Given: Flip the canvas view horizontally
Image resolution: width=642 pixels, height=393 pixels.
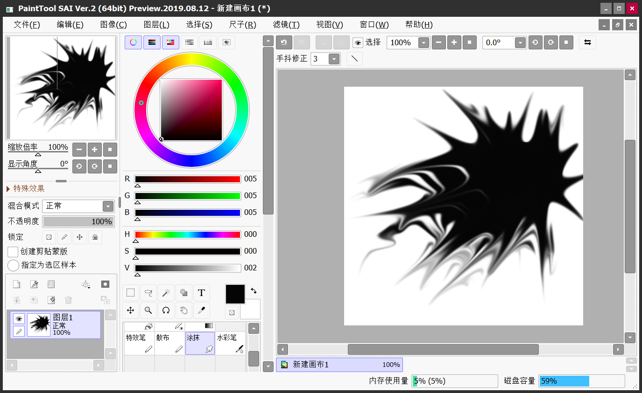Looking at the screenshot, I should (x=587, y=42).
